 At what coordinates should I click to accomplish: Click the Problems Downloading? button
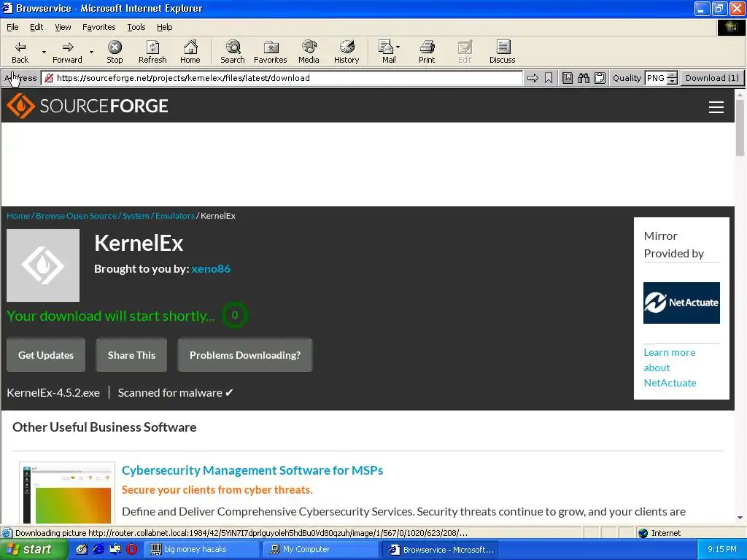click(245, 355)
